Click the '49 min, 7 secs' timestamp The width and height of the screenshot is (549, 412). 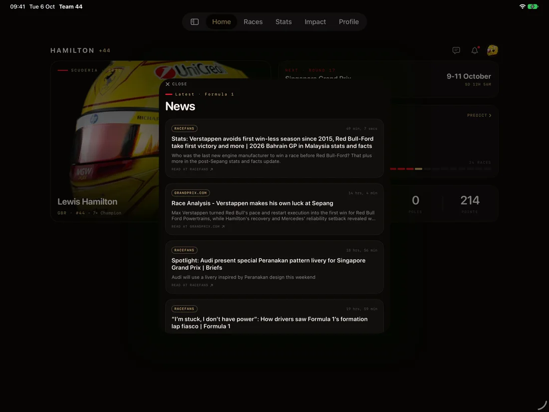pyautogui.click(x=362, y=128)
